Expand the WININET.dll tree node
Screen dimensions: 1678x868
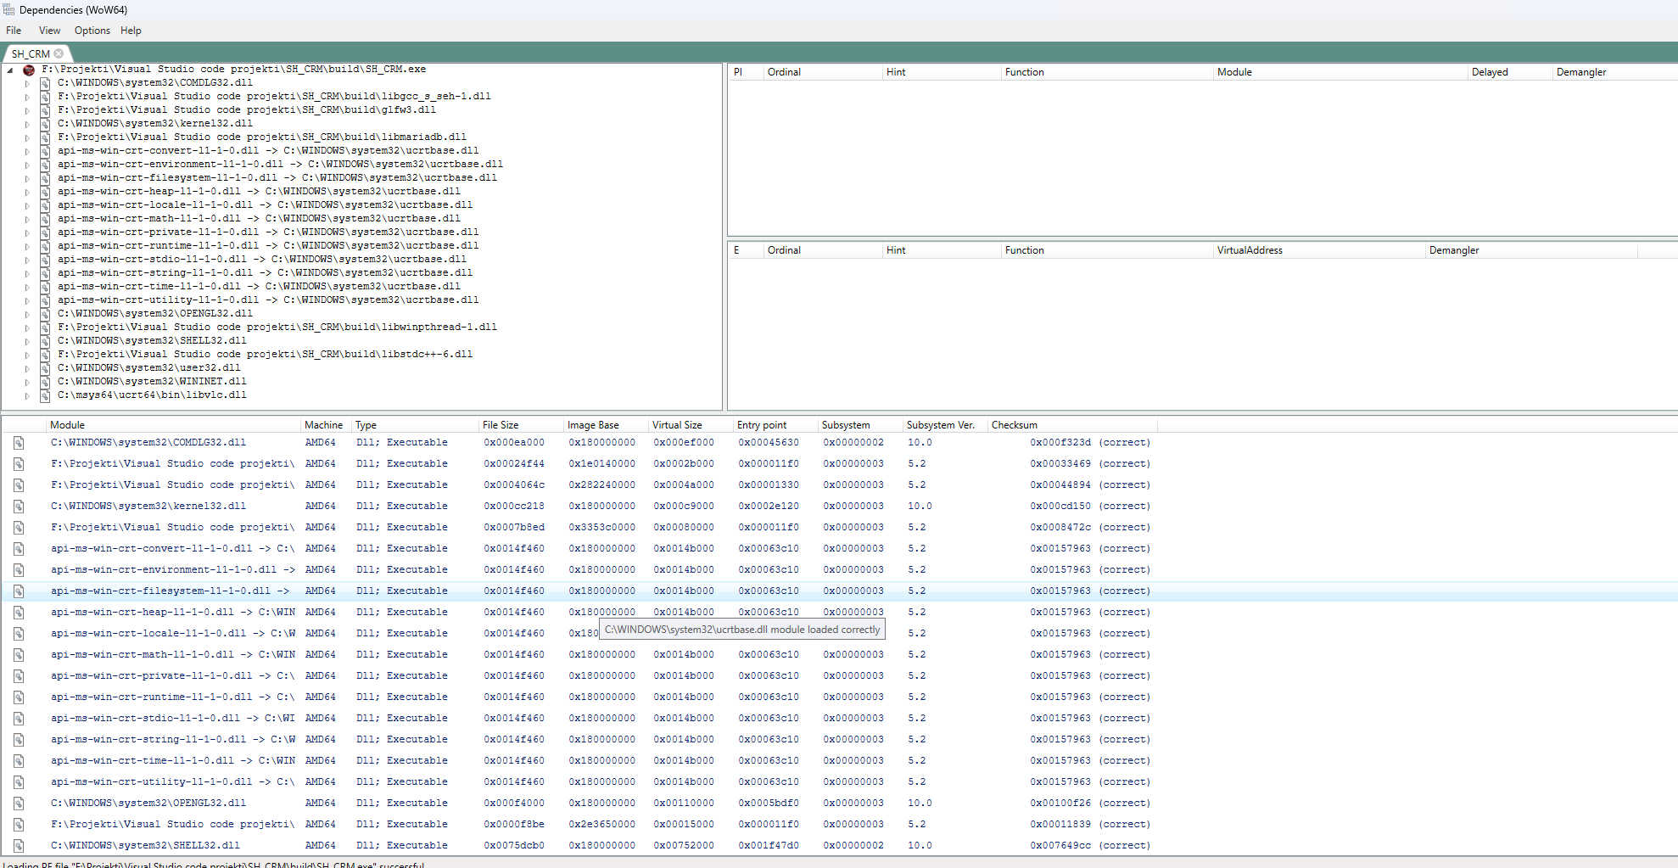(x=26, y=382)
